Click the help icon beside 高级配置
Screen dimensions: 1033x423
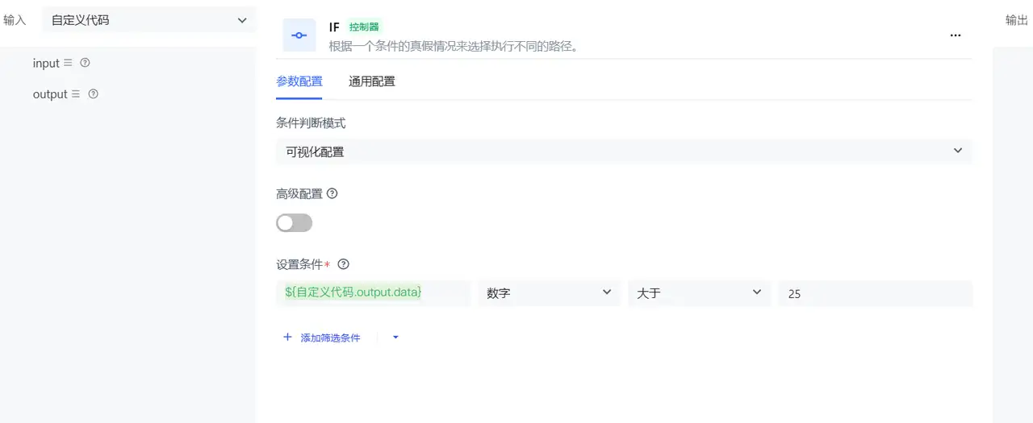pyautogui.click(x=332, y=193)
